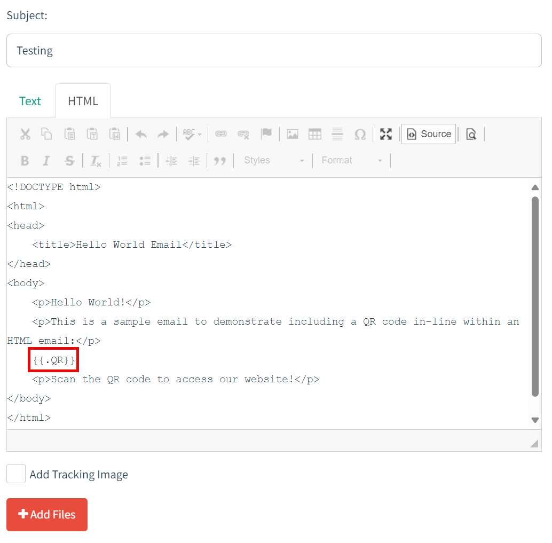Click the Block Quote icon
This screenshot has height=543, width=552.
[220, 161]
